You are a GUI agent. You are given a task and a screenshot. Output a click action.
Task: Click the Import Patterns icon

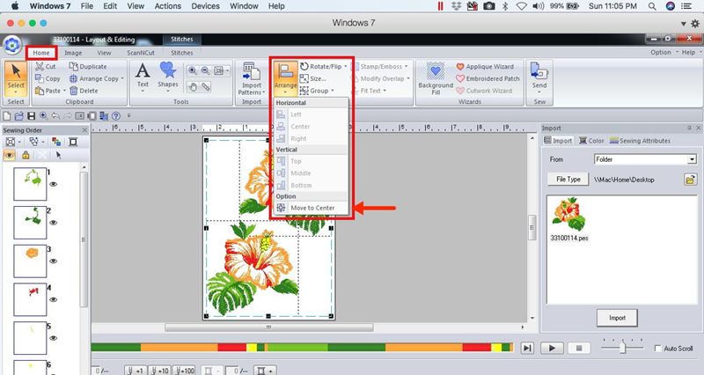click(250, 79)
